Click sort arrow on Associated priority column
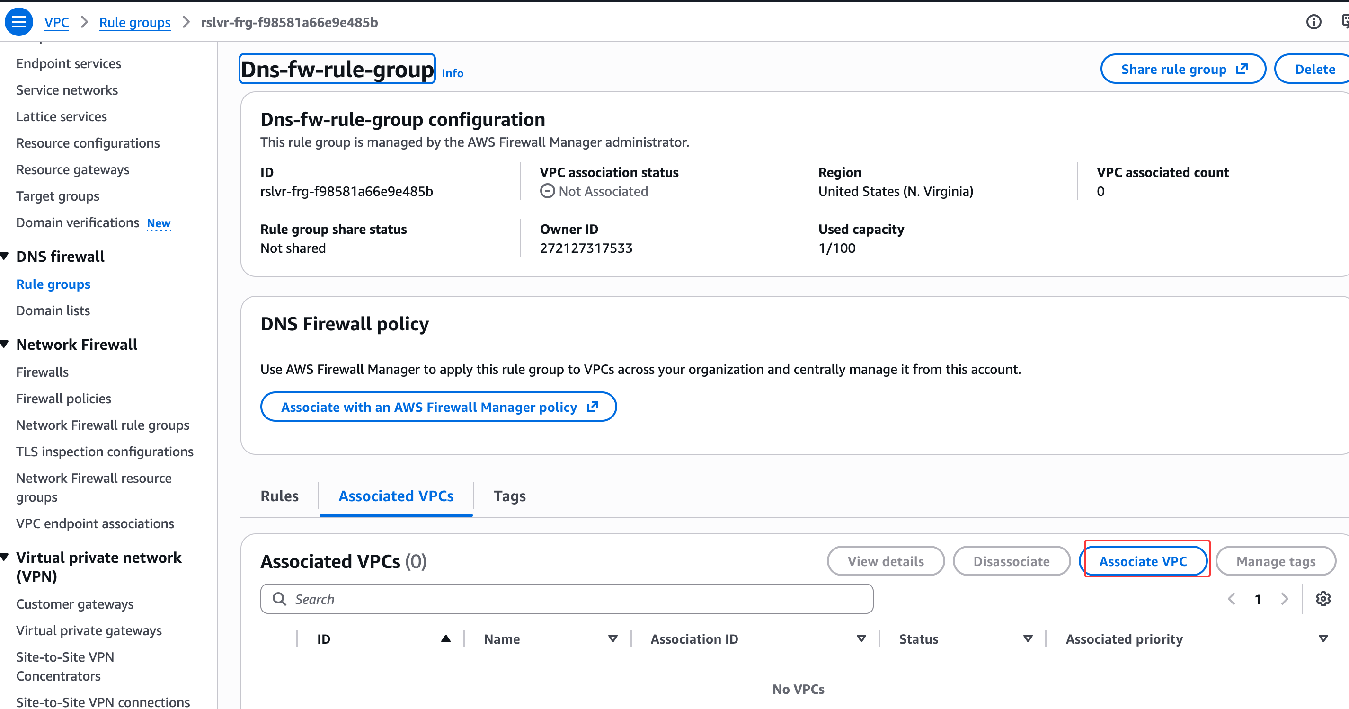1349x709 pixels. pyautogui.click(x=1323, y=638)
